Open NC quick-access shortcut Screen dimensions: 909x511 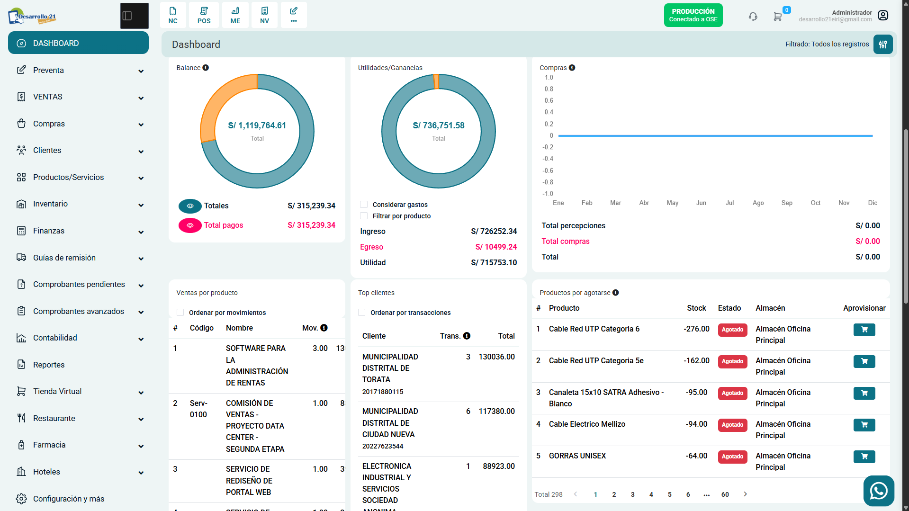tap(173, 15)
